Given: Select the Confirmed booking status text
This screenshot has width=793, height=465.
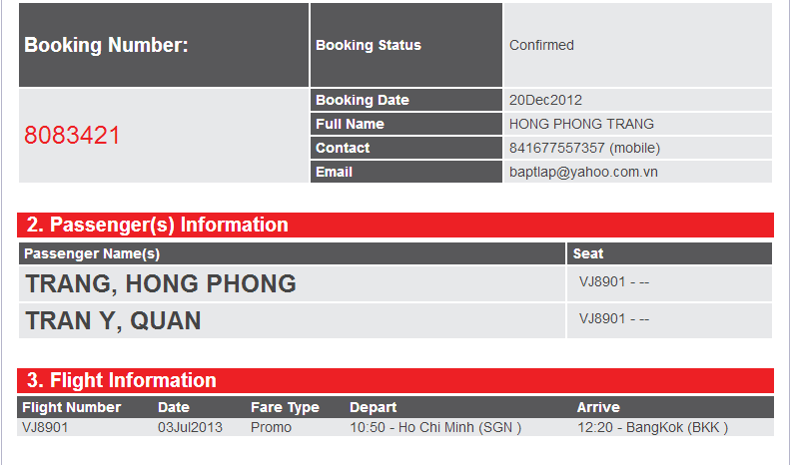Looking at the screenshot, I should pyautogui.click(x=541, y=46).
